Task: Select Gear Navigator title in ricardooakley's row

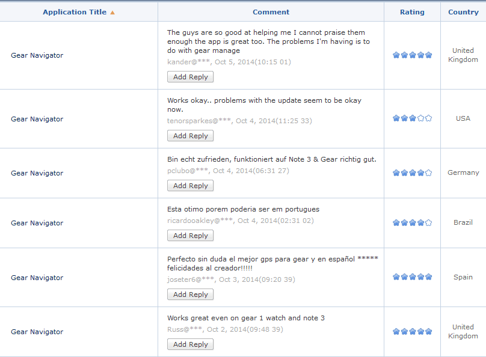Action: click(37, 223)
